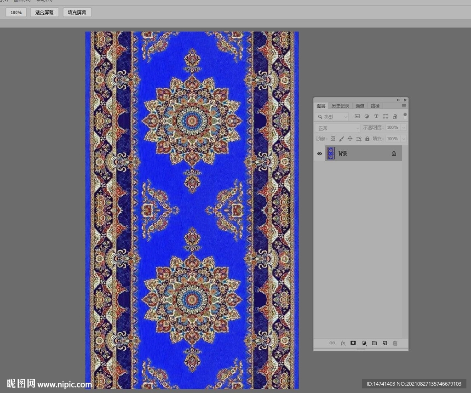Click the create new layer icon

click(385, 343)
